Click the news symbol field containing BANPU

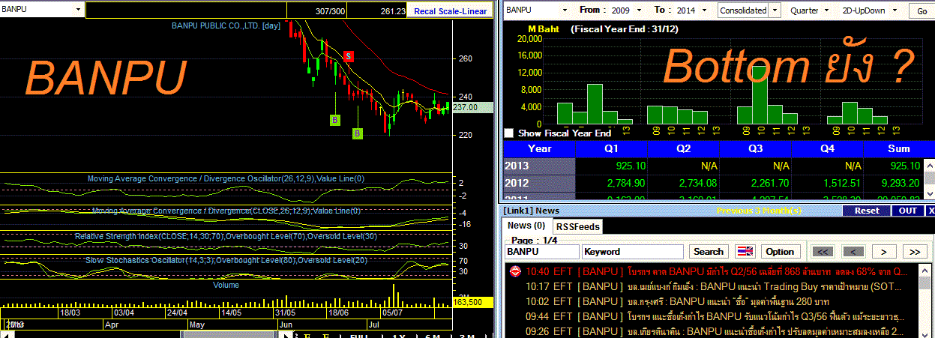pos(541,251)
